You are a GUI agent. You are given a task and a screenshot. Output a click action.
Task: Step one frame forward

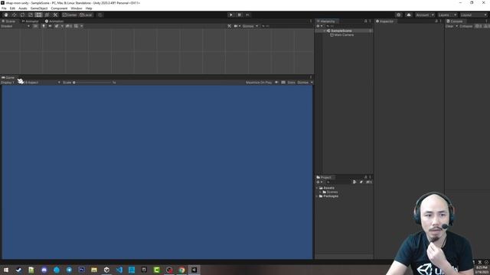coord(247,15)
